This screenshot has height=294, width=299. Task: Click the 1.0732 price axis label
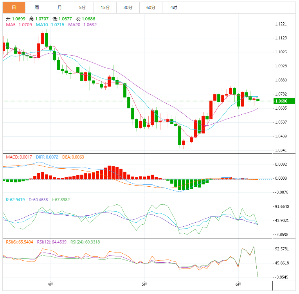tap(281, 94)
